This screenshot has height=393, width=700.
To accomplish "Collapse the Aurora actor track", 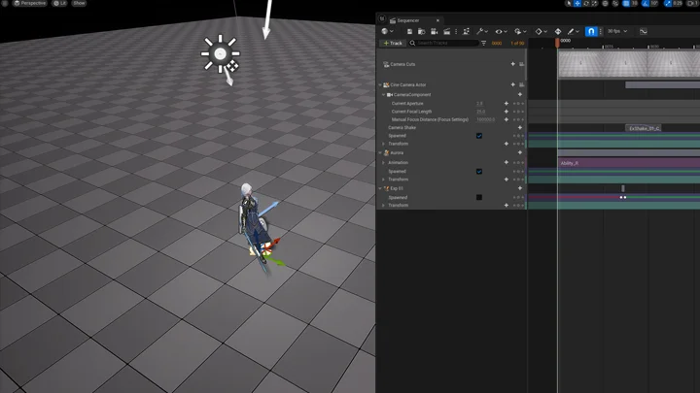I will click(380, 153).
